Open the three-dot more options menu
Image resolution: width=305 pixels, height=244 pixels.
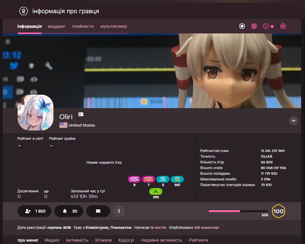(119, 211)
